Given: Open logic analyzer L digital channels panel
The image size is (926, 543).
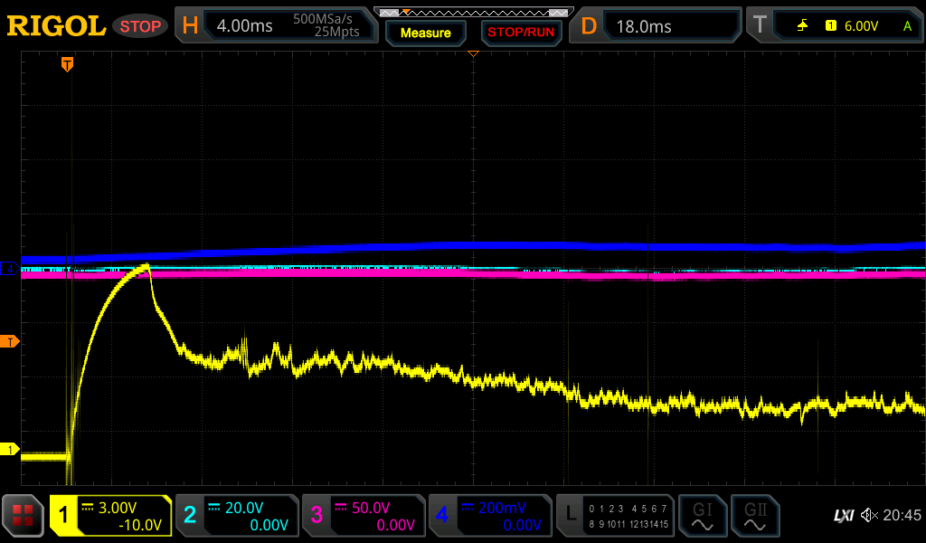Looking at the screenshot, I should pos(616,516).
